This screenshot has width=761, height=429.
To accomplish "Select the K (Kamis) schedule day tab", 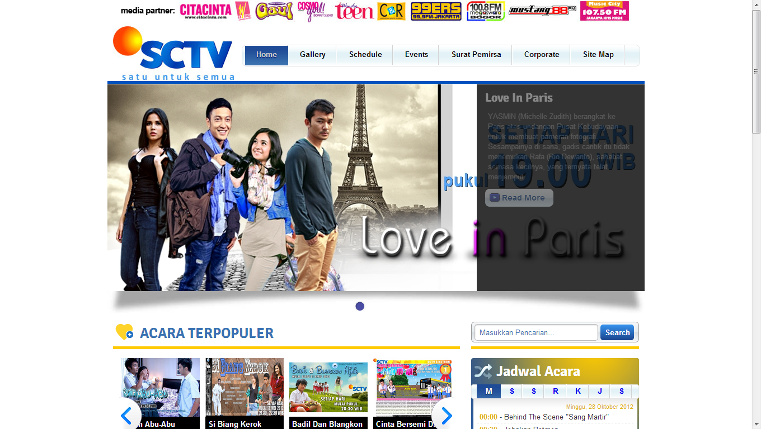I will [578, 391].
